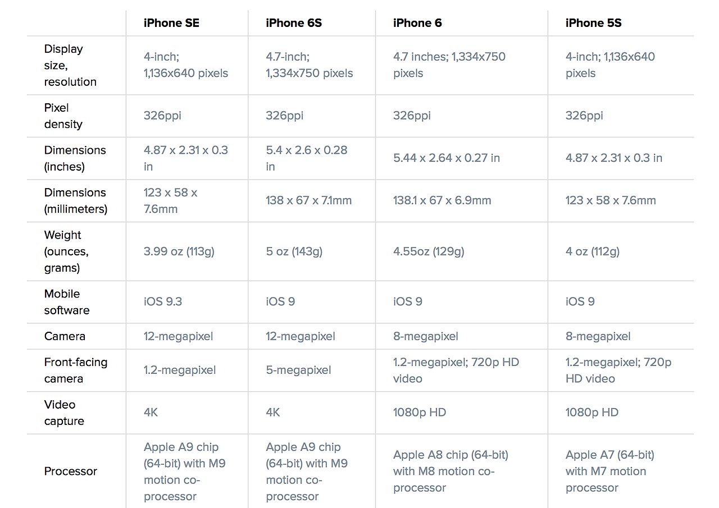Click the iPhone 5S column header

tap(593, 23)
